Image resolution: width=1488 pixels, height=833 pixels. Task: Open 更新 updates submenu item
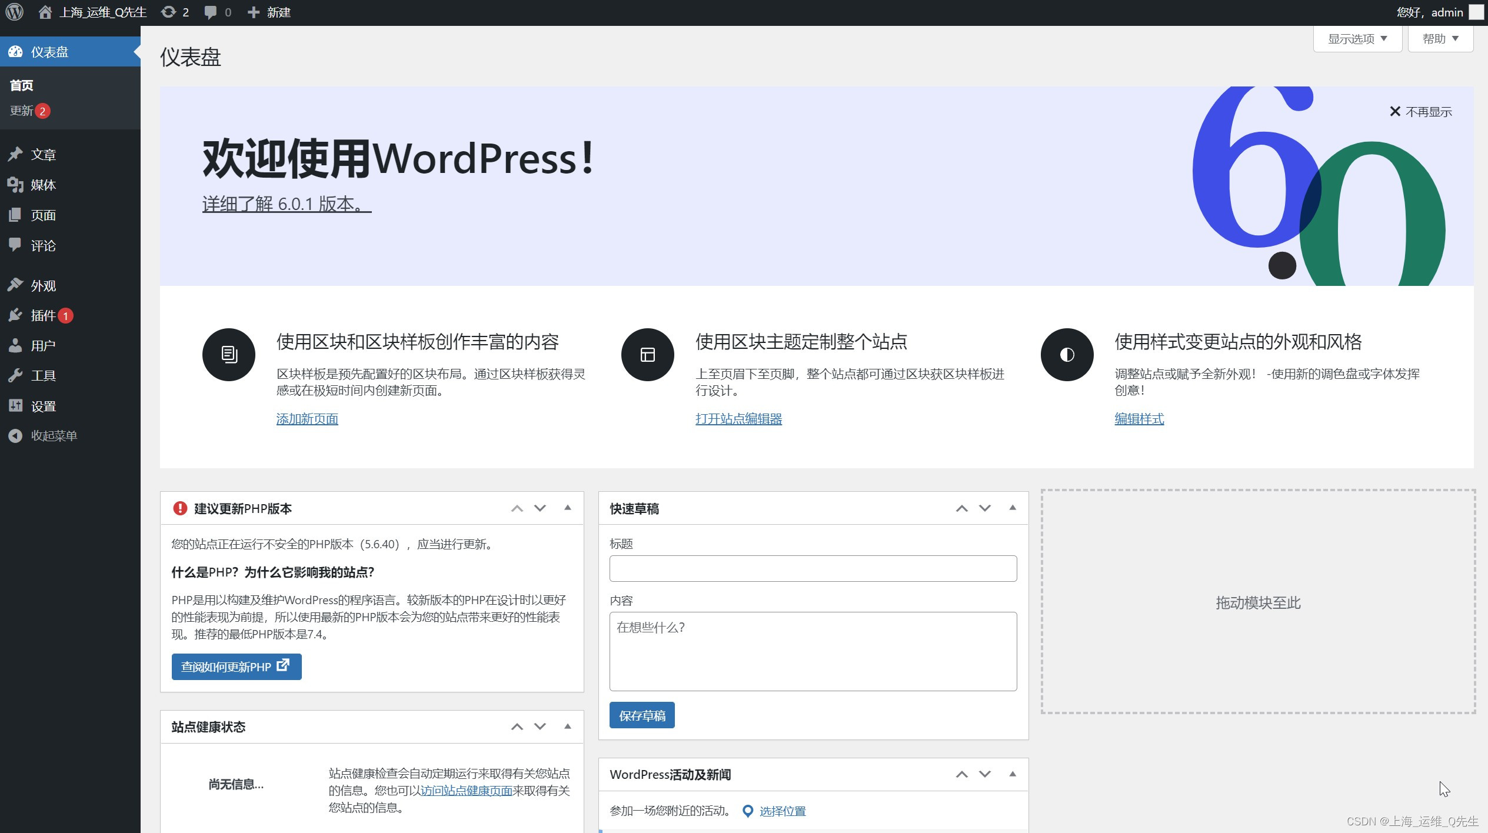click(30, 111)
